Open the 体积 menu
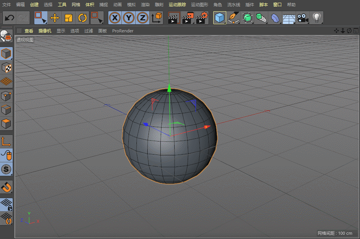 click(x=90, y=5)
